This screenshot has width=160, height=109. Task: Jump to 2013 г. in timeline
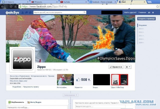pyautogui.click(x=141, y=29)
